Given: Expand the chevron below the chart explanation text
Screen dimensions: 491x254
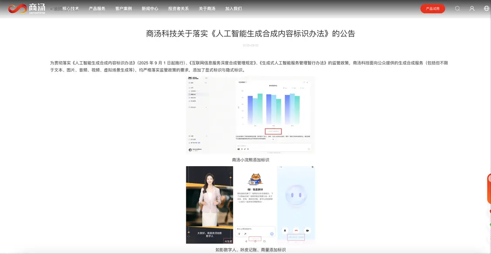Looking at the screenshot, I should click(x=273, y=139).
